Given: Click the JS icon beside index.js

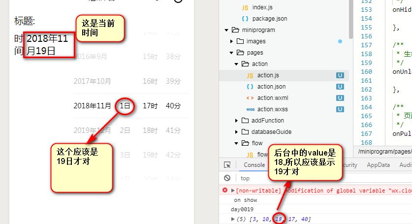Looking at the screenshot, I should coord(245,7).
